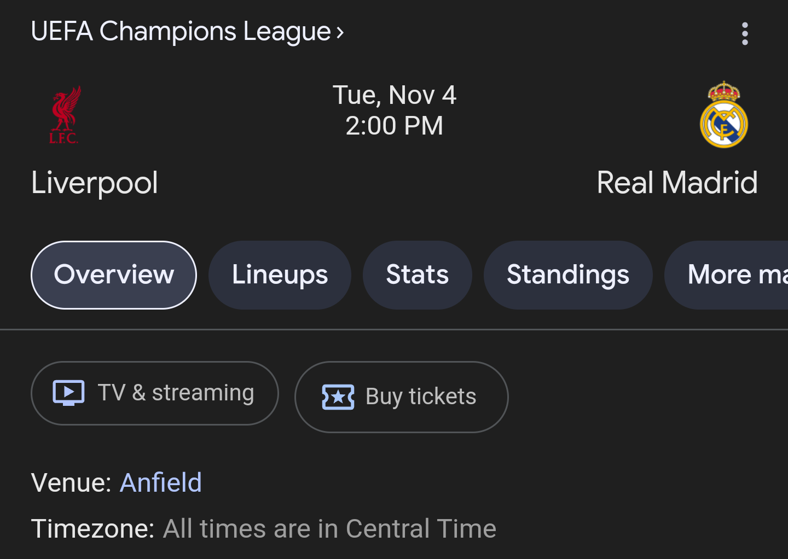The height and width of the screenshot is (559, 788).
Task: Click the 2:00 PM kickoff time
Action: [x=394, y=126]
